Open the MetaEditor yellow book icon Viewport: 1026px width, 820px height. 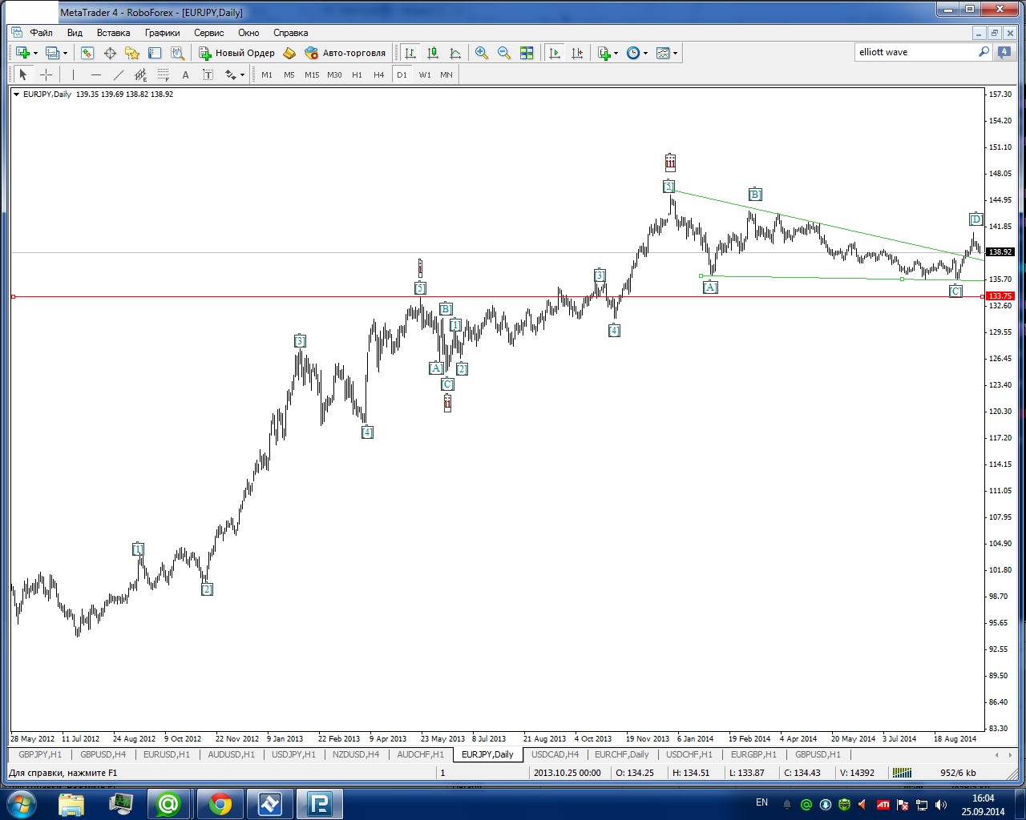[x=289, y=53]
